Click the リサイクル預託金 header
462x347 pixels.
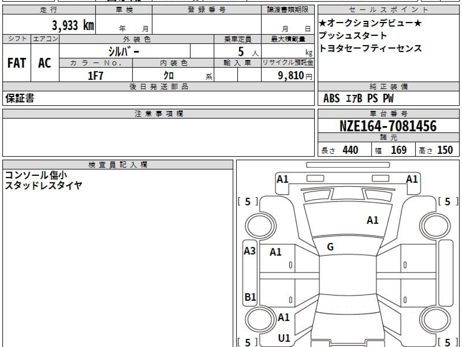pyautogui.click(x=288, y=63)
